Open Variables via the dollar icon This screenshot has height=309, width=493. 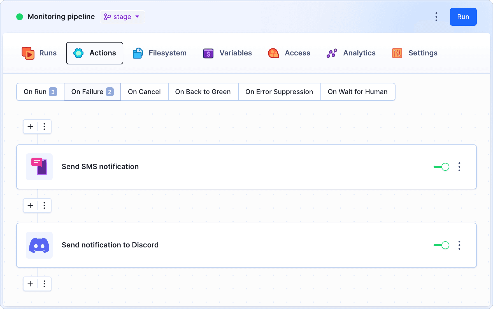tap(208, 53)
